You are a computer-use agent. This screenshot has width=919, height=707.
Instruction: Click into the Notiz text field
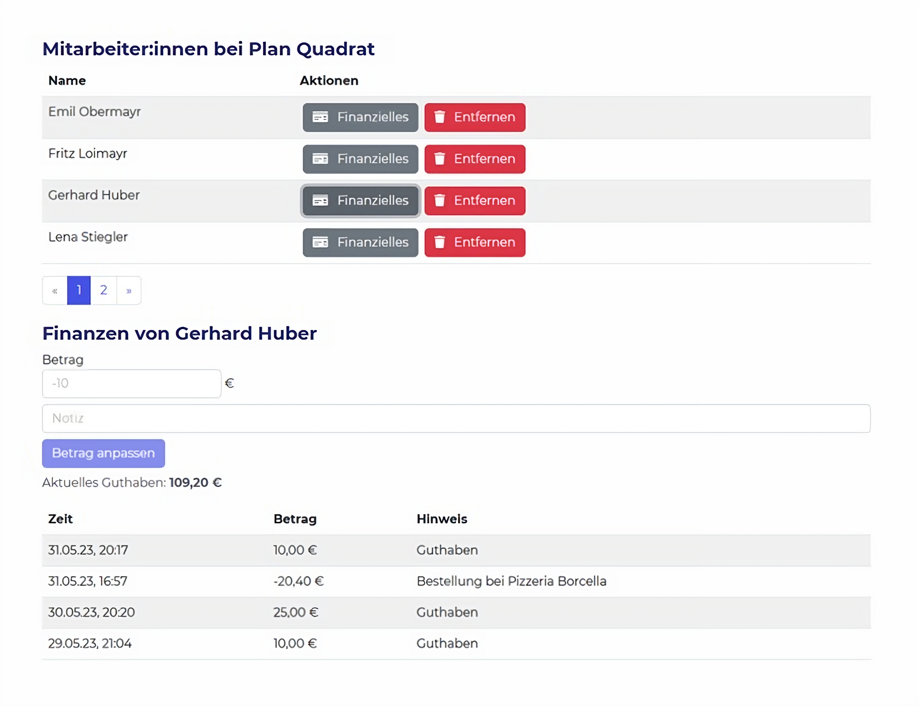coord(456,418)
